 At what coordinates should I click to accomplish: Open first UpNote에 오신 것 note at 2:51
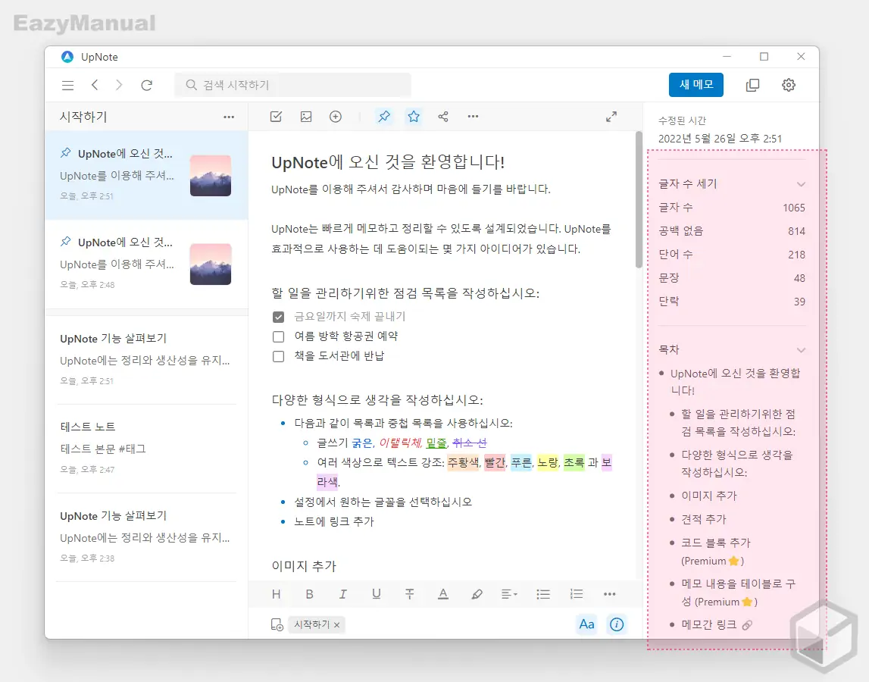tap(146, 175)
